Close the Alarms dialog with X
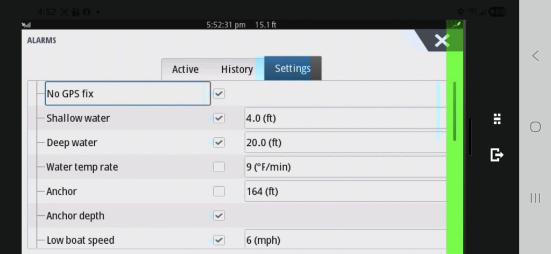This screenshot has width=551, height=254. coord(442,41)
